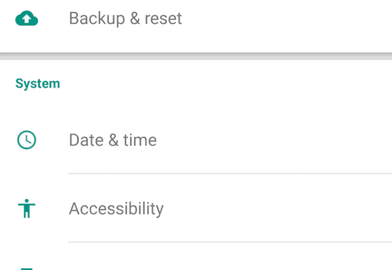This screenshot has height=270, width=392.
Task: Click the 'Date & time' text label
Action: click(112, 140)
